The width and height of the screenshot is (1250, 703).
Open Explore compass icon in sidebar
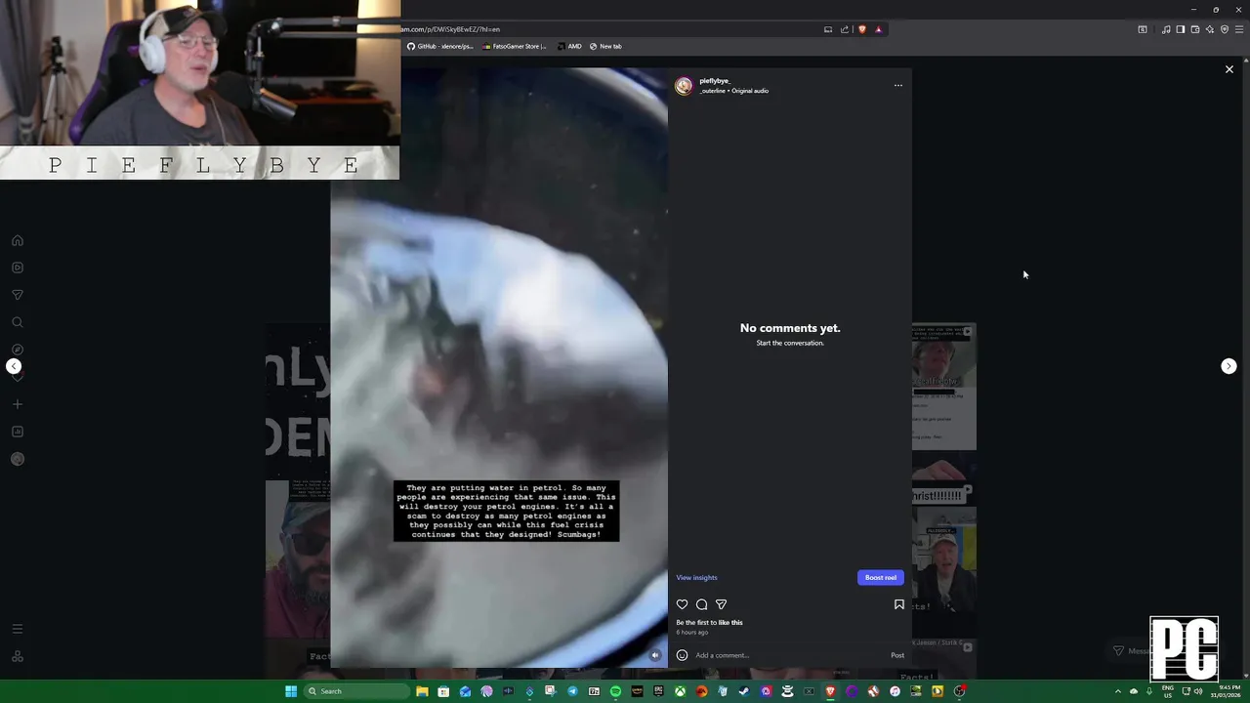17,350
